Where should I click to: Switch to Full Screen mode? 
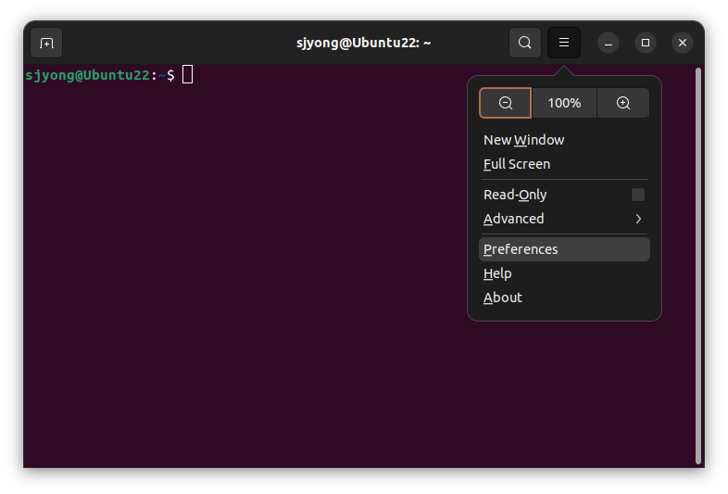pos(564,164)
